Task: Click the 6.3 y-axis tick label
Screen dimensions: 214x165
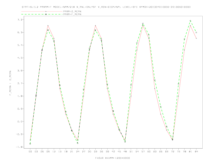Action: tap(19, 32)
